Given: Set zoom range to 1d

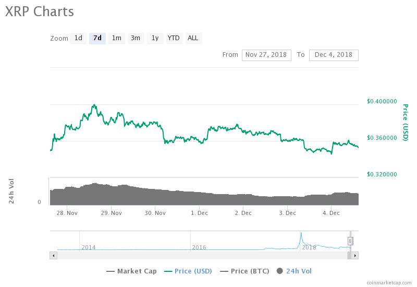Looking at the screenshot, I should click(78, 38).
